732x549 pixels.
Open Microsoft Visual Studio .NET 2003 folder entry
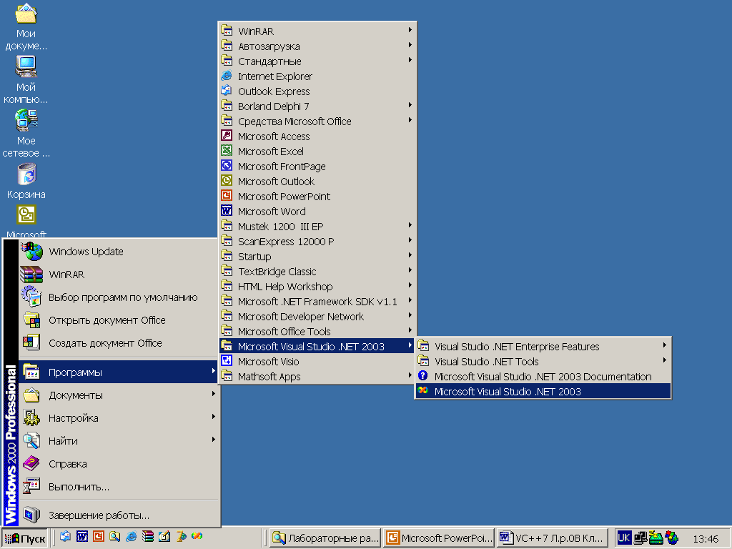click(317, 347)
